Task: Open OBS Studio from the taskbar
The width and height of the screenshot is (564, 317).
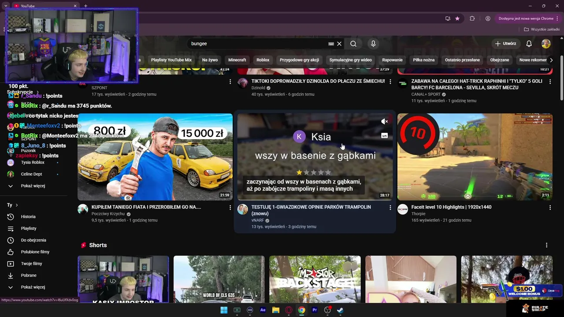Action: [327, 310]
